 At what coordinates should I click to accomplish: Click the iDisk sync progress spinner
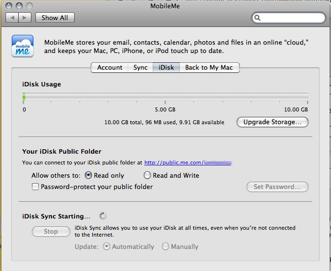[103, 216]
